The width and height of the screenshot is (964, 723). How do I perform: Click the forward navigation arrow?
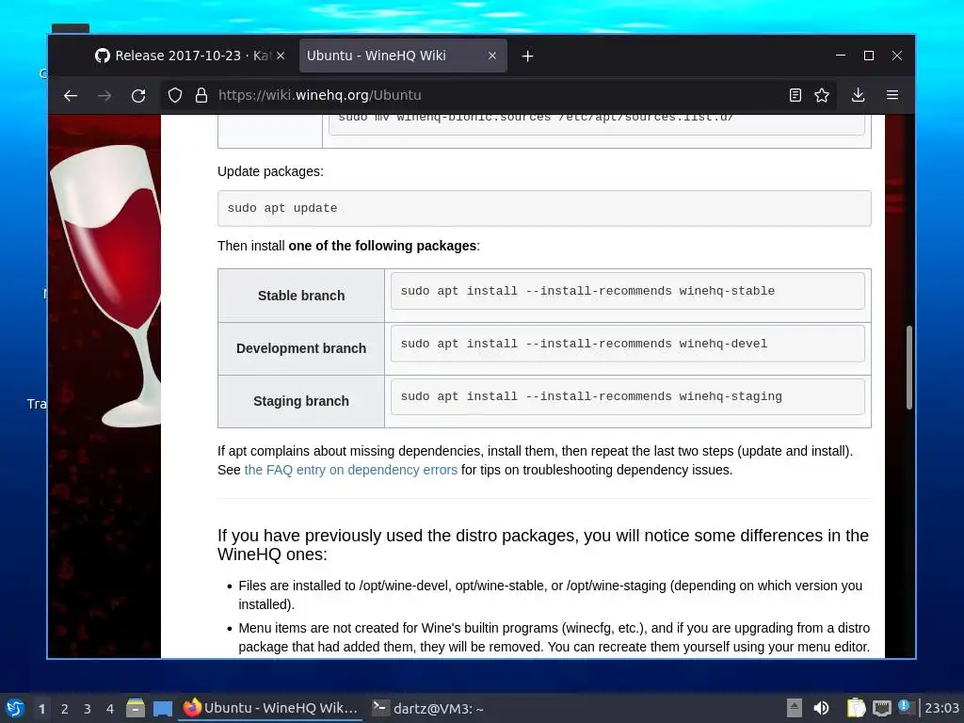click(104, 95)
